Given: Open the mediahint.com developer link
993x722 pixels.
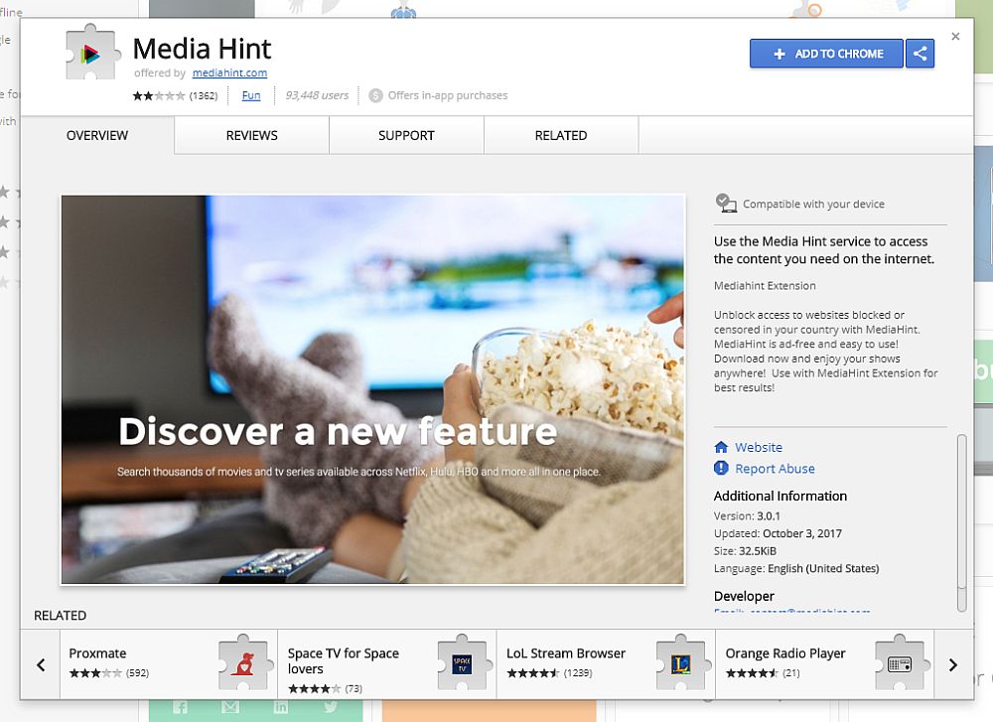Looking at the screenshot, I should [x=230, y=72].
